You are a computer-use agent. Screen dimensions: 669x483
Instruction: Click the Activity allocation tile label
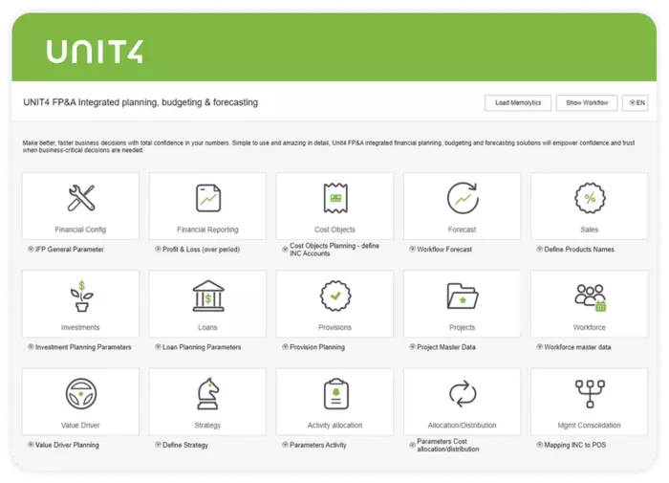pyautogui.click(x=334, y=426)
